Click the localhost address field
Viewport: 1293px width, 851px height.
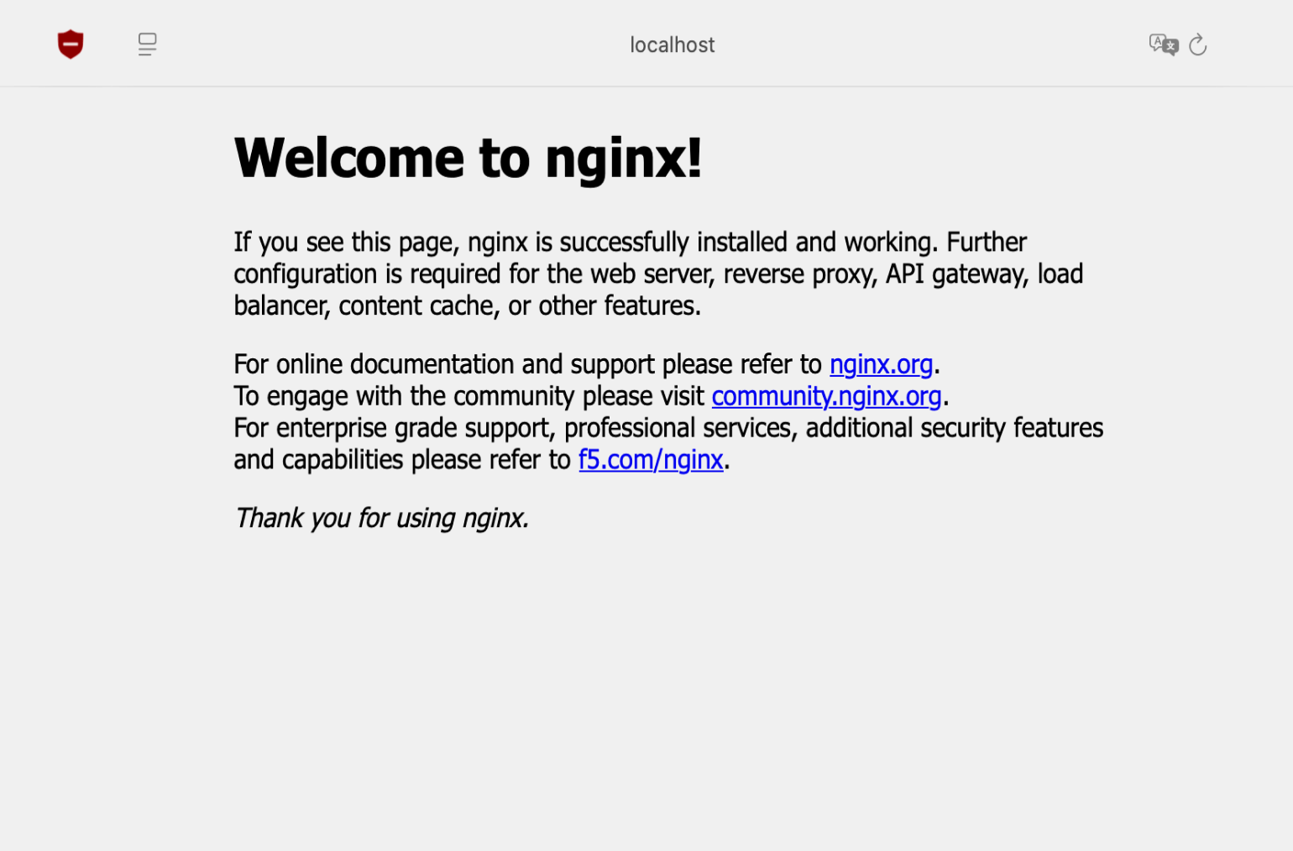pyautogui.click(x=672, y=44)
